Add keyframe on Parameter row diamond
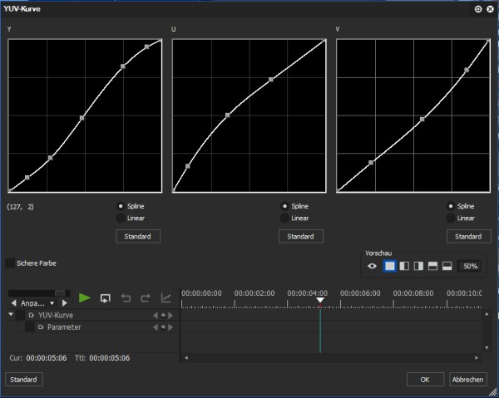The width and height of the screenshot is (499, 398). 163,327
